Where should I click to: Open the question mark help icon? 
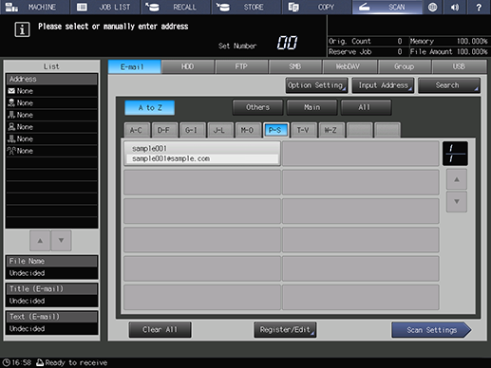click(x=479, y=7)
